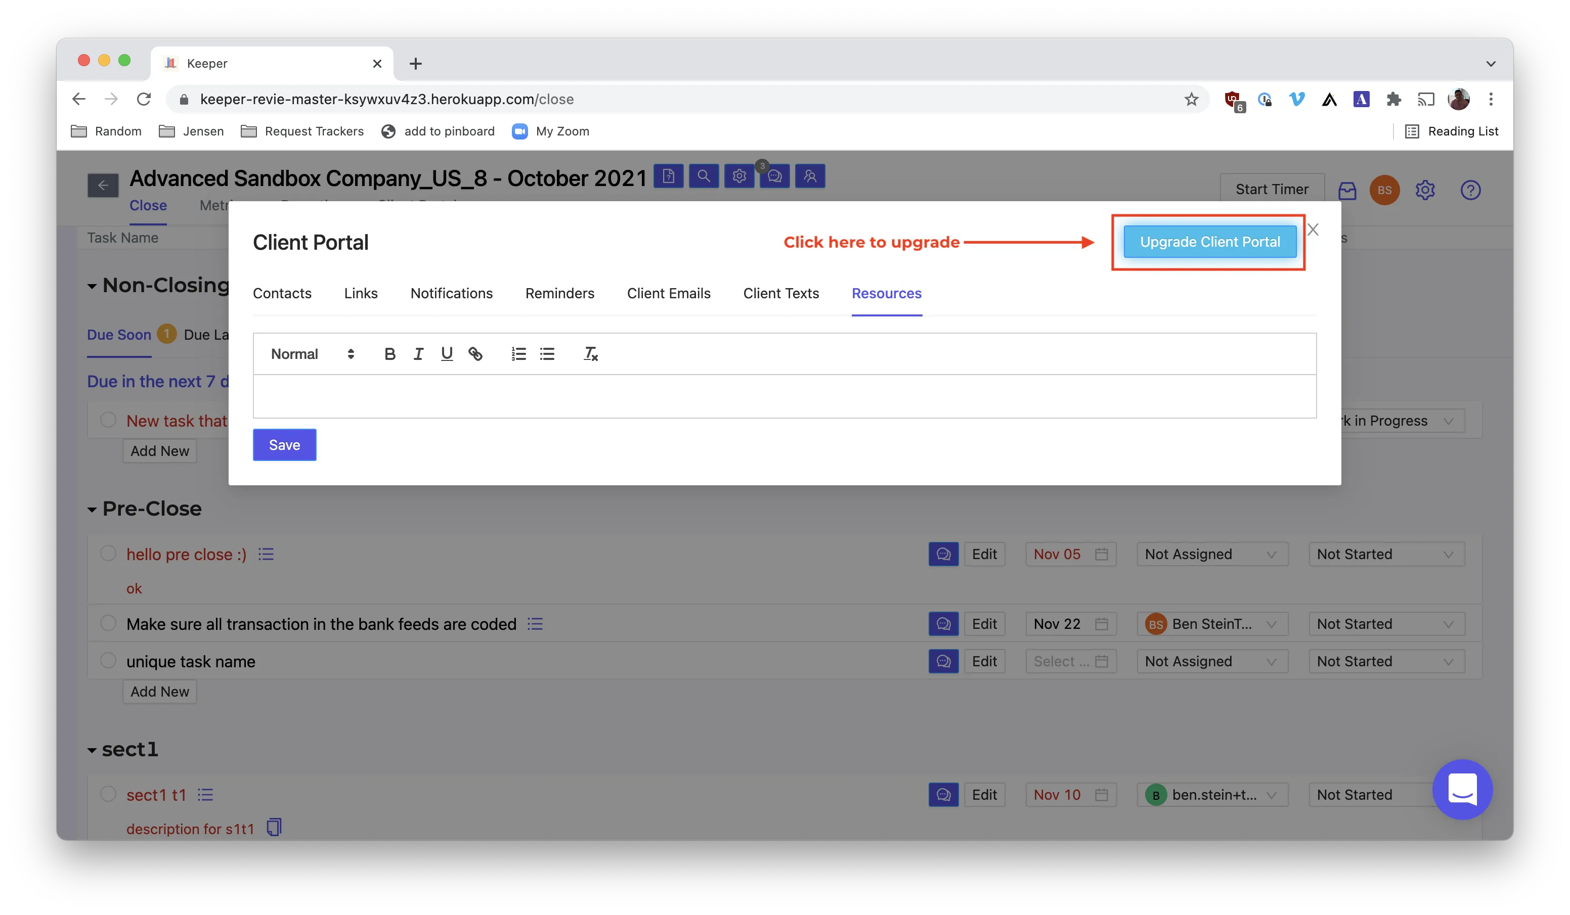Start a bulleted list in editor

[x=547, y=354]
